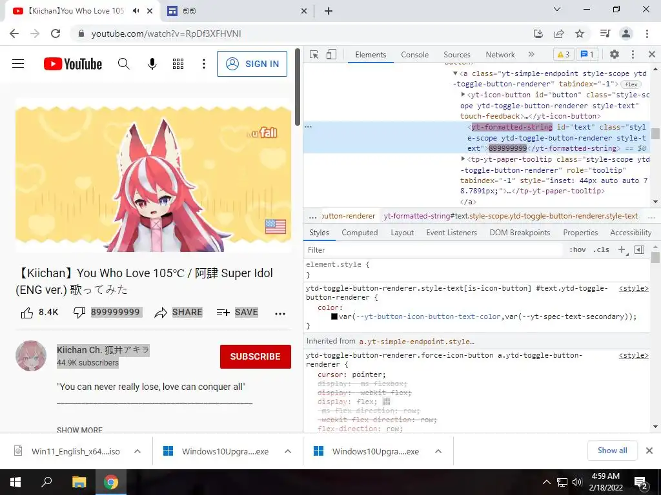Dislike the video with thumbs-down icon
This screenshot has width=661, height=495.
pyautogui.click(x=79, y=313)
